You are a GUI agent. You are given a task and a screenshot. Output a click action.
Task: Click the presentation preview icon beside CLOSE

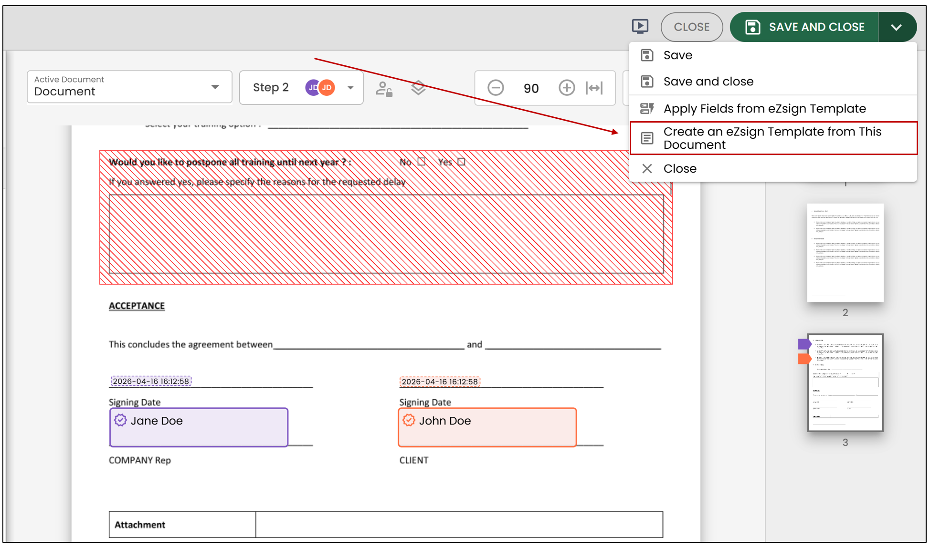[x=640, y=26]
